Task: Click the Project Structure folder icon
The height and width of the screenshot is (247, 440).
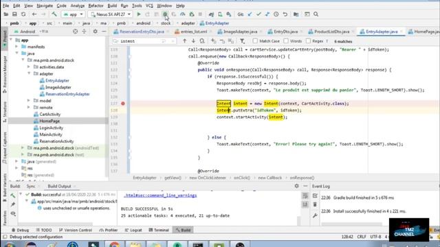Action: tap(296, 14)
